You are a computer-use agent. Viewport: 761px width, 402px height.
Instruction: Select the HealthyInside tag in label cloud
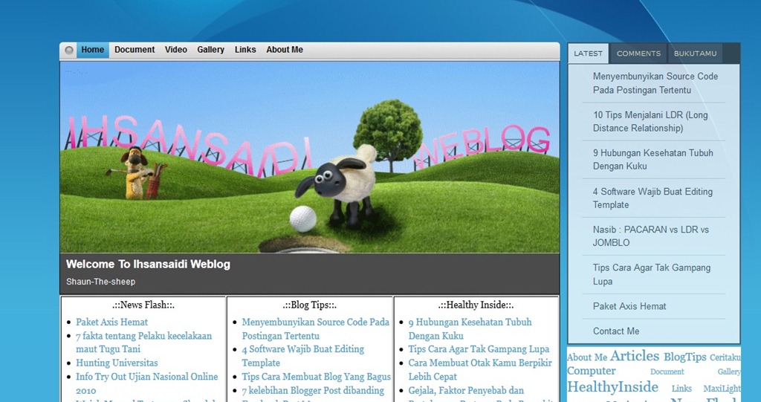[612, 387]
